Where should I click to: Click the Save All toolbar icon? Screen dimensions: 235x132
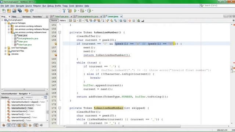19,11
